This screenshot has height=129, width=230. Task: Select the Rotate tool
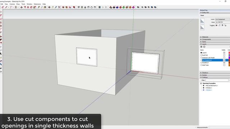pyautogui.click(x=31, y=7)
